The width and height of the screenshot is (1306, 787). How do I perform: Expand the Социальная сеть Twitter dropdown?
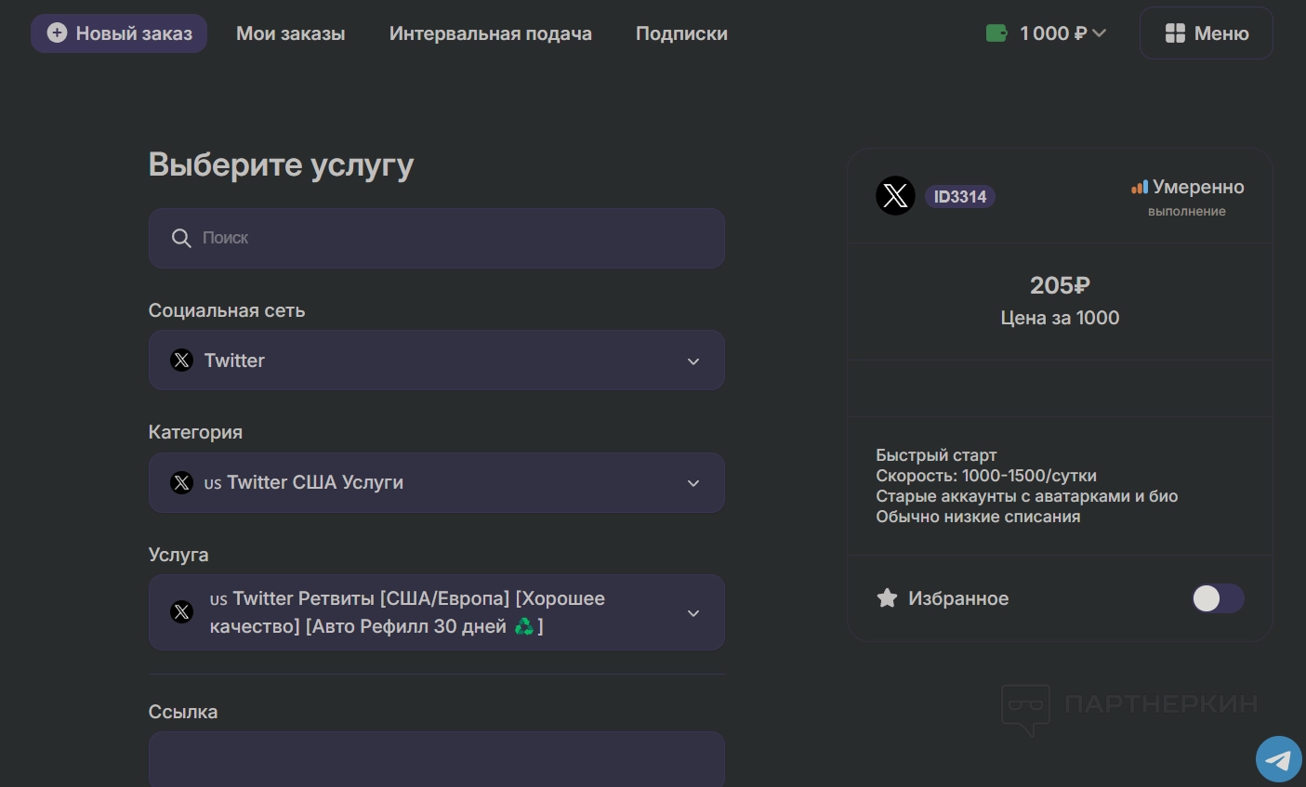[x=693, y=361]
